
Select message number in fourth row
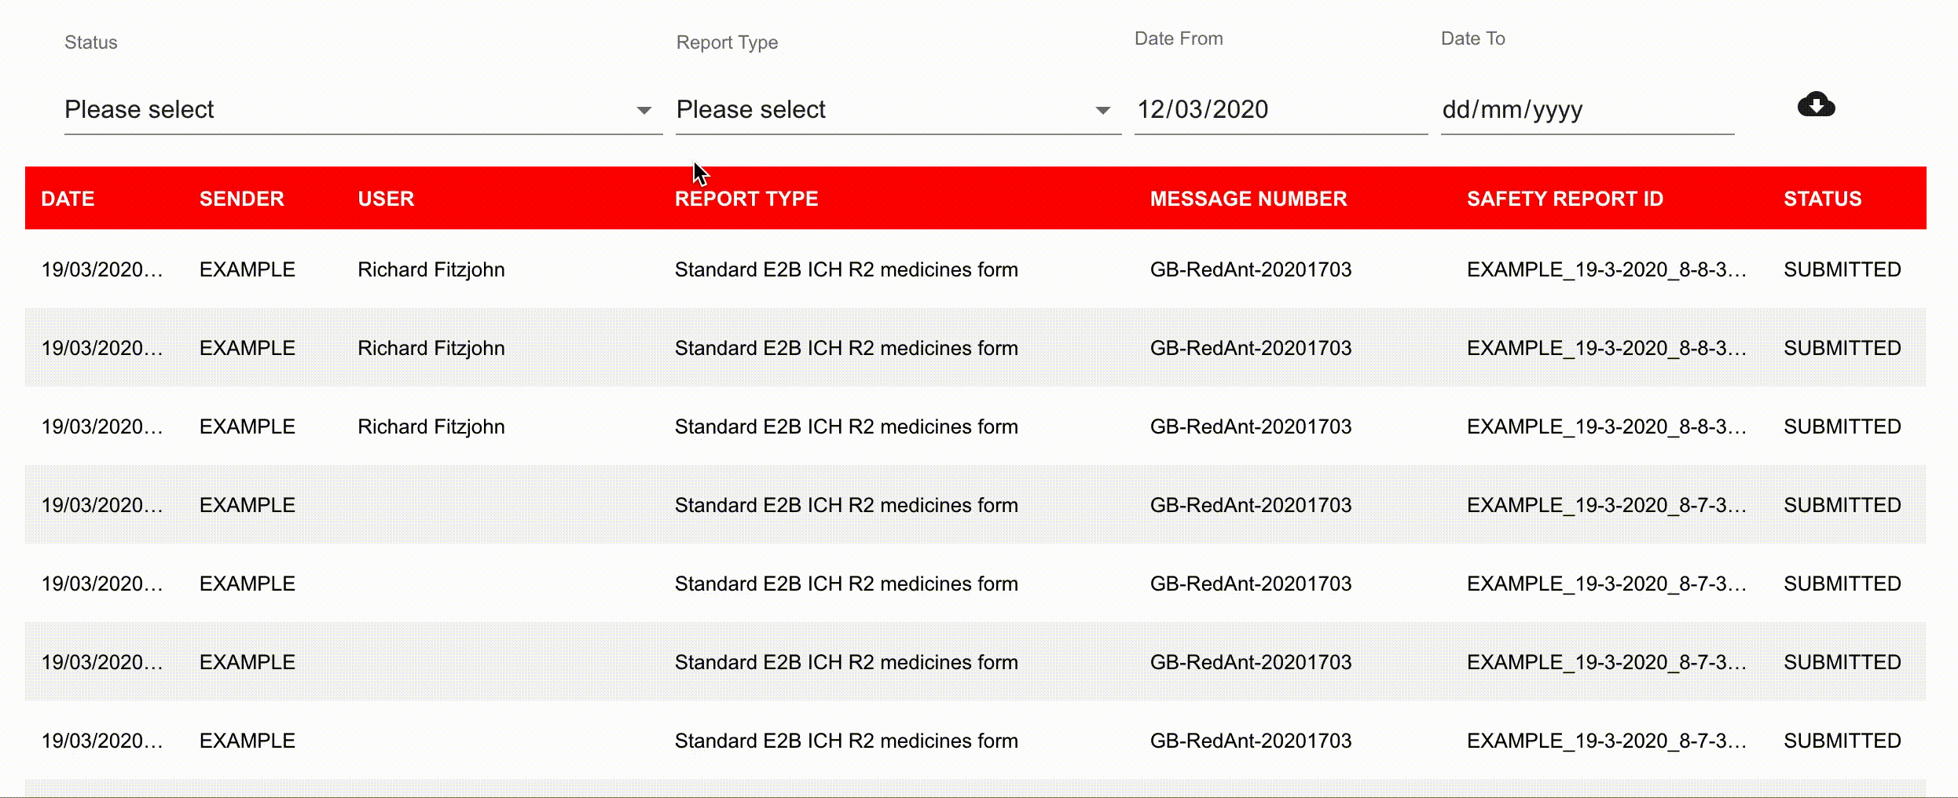tap(1250, 506)
